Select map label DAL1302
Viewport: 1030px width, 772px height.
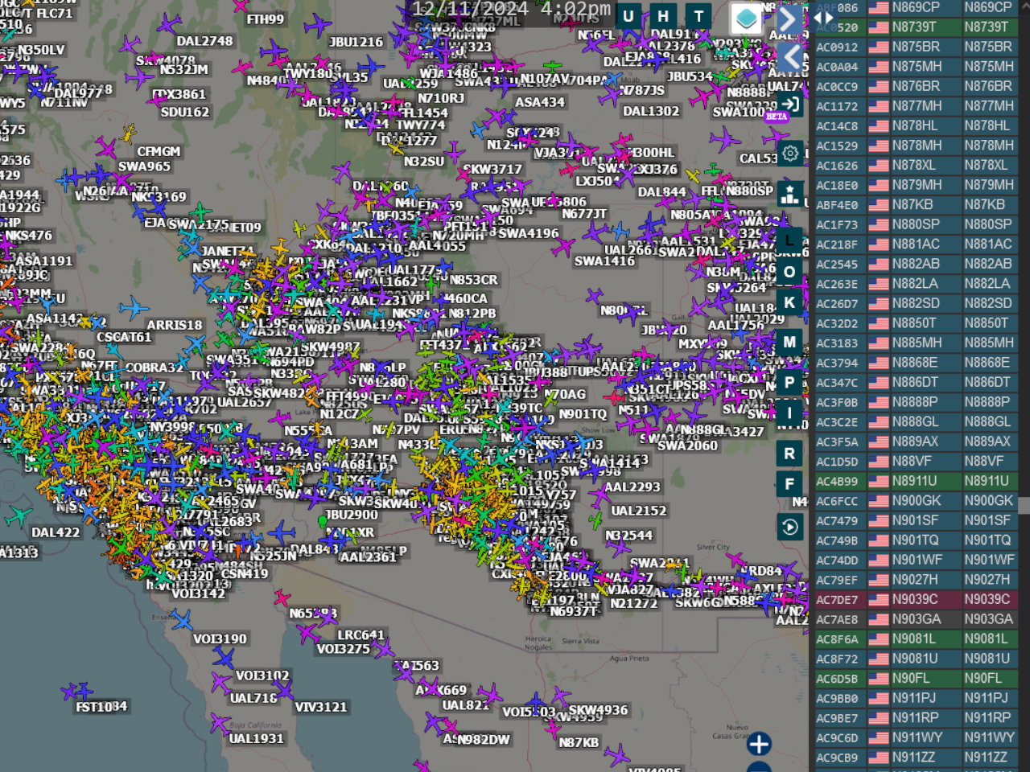(651, 111)
